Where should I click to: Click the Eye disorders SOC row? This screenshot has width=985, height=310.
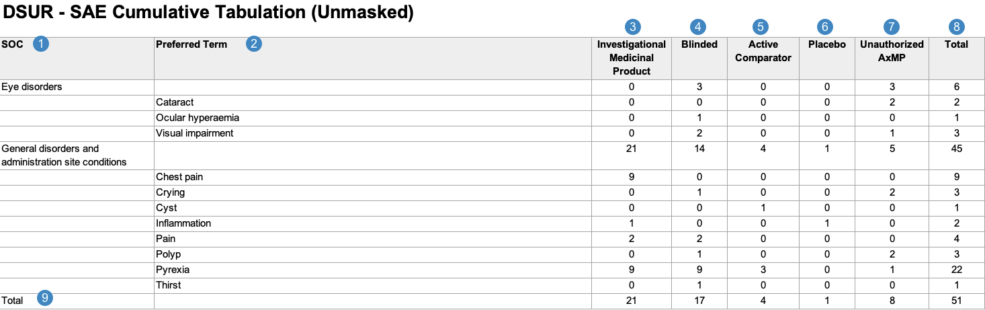(x=492, y=87)
